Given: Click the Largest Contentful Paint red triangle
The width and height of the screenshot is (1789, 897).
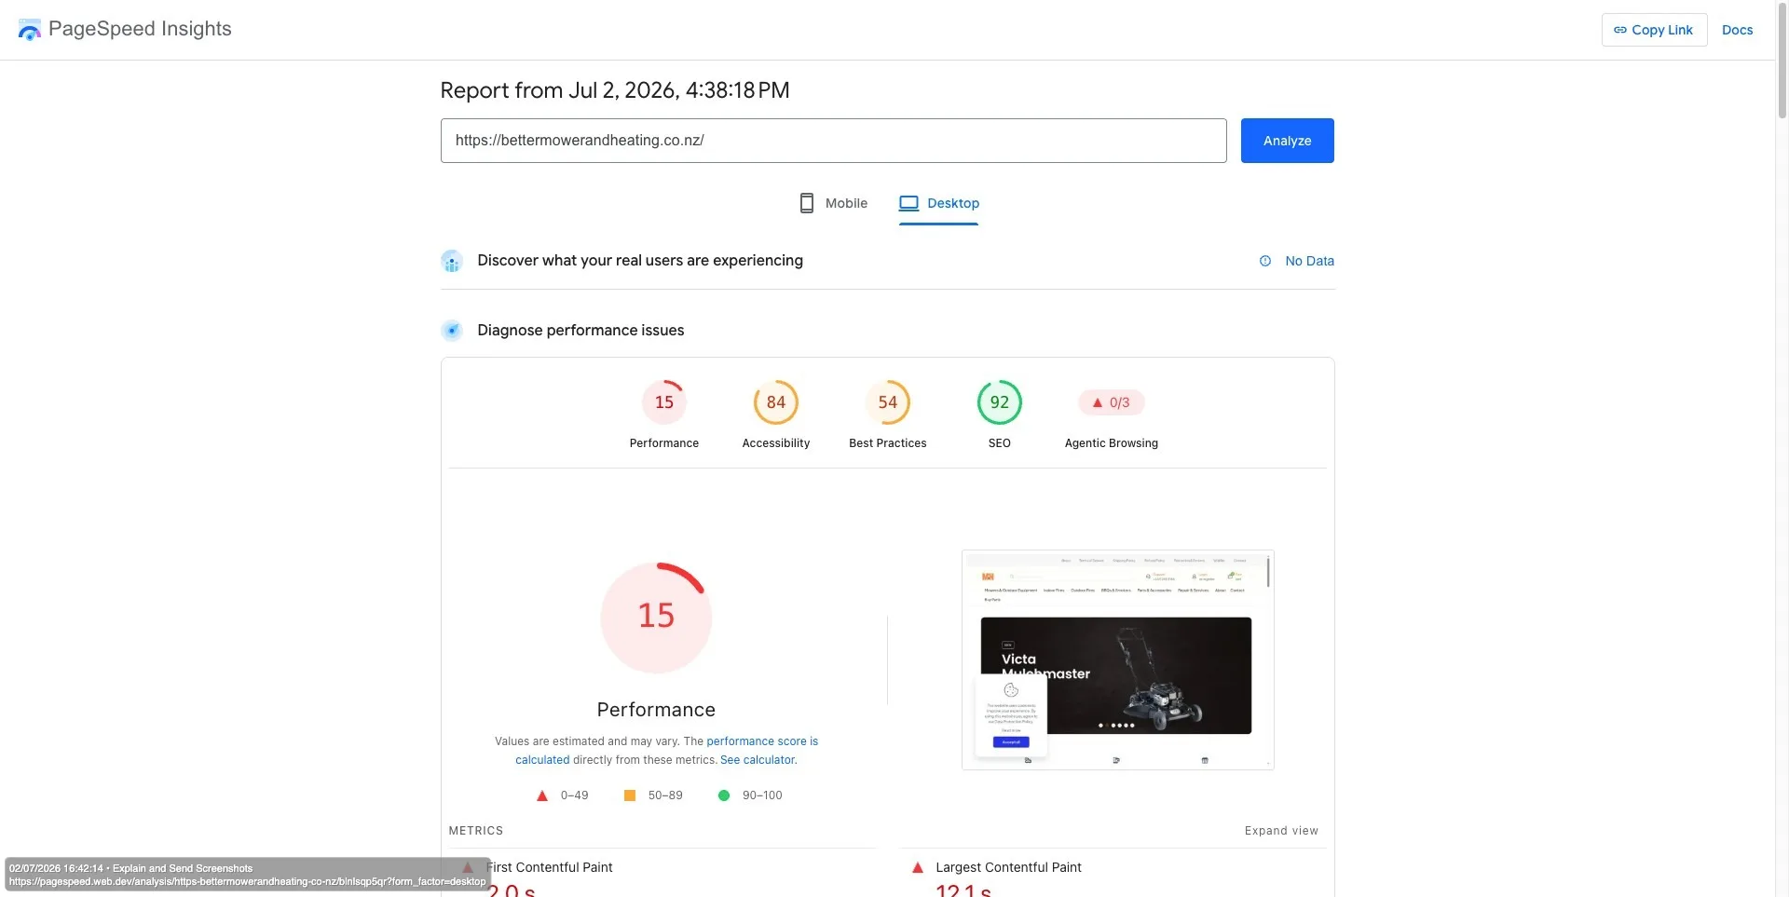Looking at the screenshot, I should click(x=918, y=868).
